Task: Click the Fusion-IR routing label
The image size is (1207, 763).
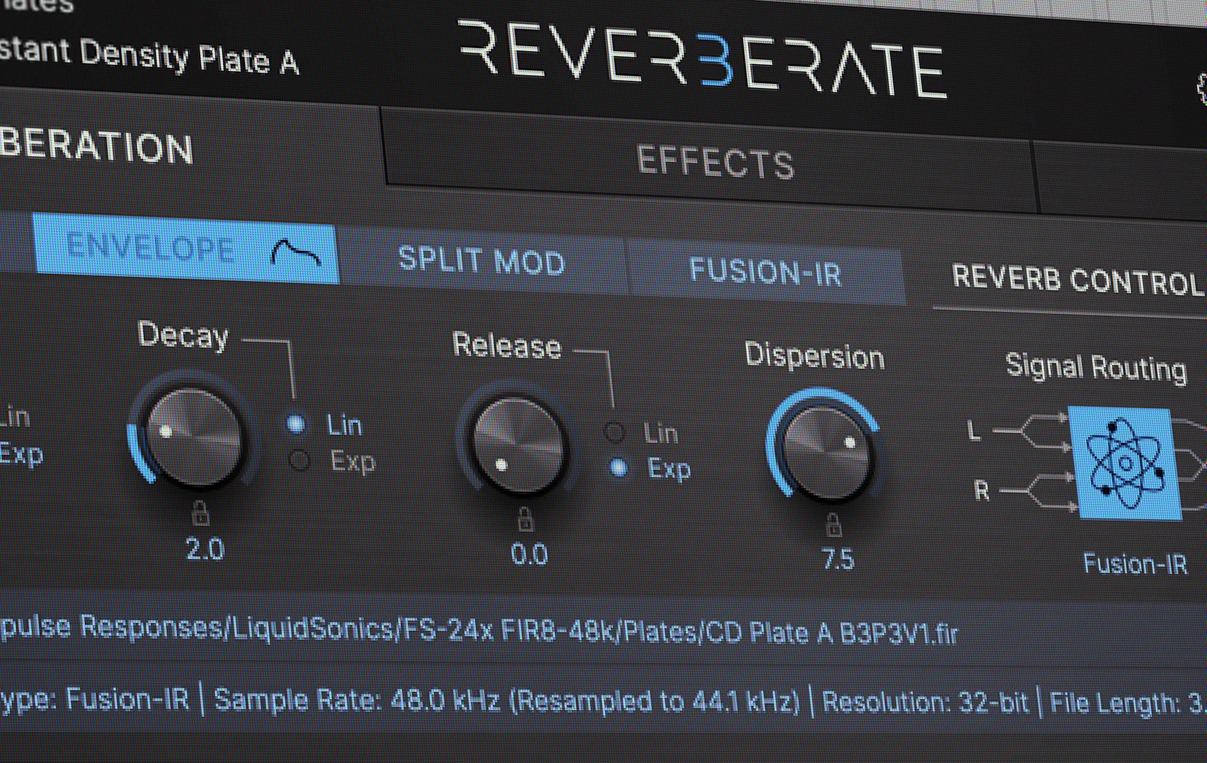Action: click(x=1135, y=564)
